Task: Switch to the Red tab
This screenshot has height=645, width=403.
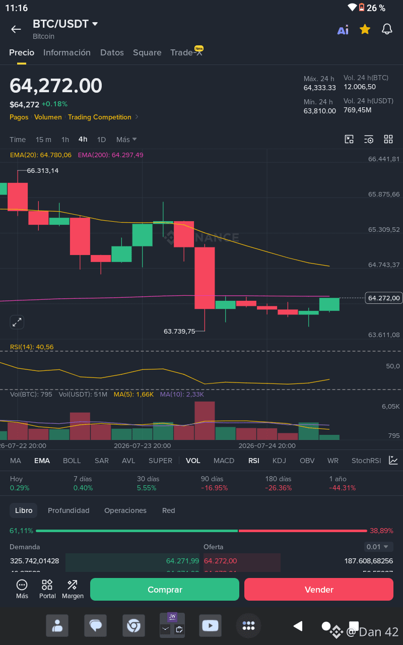Action: pyautogui.click(x=169, y=510)
